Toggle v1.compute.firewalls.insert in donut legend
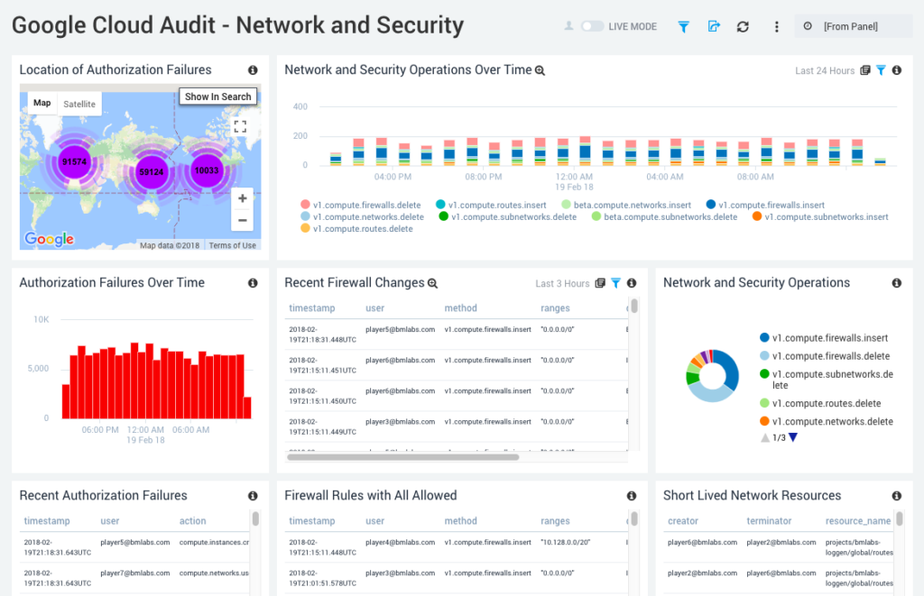 click(824, 338)
